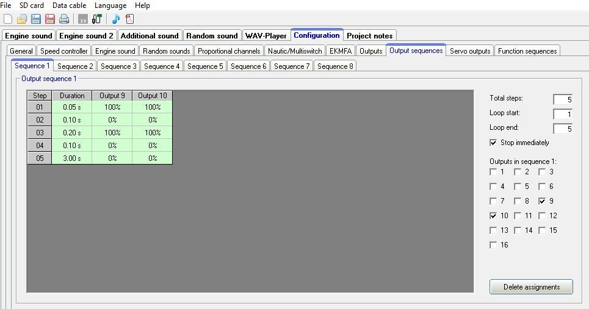Screen dimensions: 589x309
Task: Click the New project icon
Action: [x=7, y=19]
